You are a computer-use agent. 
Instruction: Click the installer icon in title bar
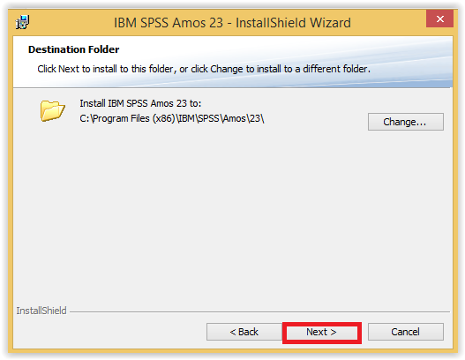click(x=23, y=22)
